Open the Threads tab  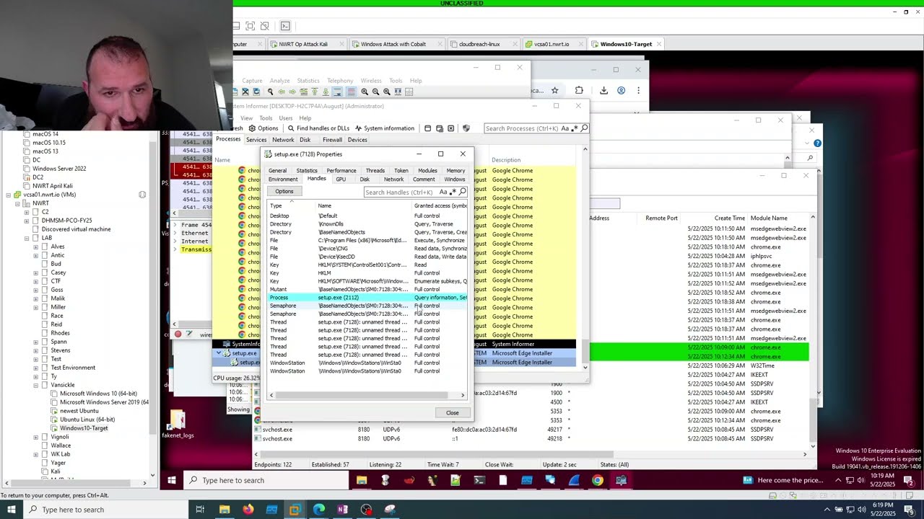click(x=375, y=171)
